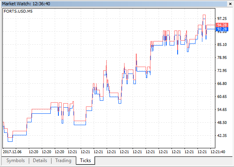Click the 42.35 price axis label
This screenshot has height=167, width=234.
[x=222, y=136]
